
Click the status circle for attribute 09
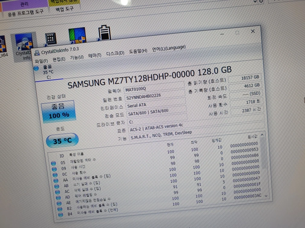click(x=54, y=169)
